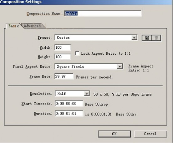Delete preset using the trash icon
The image size is (173, 143).
coord(156,38)
